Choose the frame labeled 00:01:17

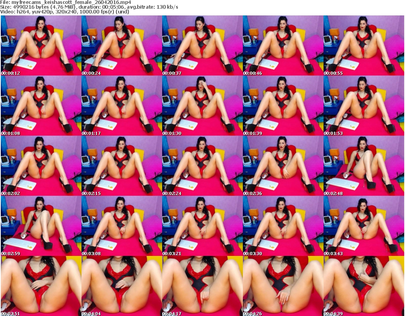click(122, 106)
